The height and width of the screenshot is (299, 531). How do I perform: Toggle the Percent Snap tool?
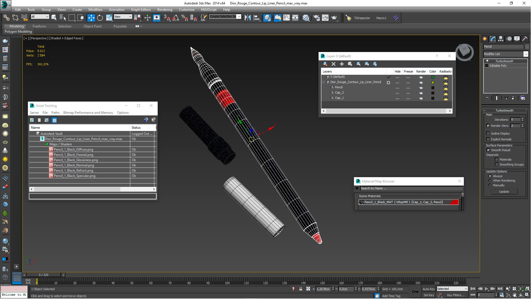(184, 18)
